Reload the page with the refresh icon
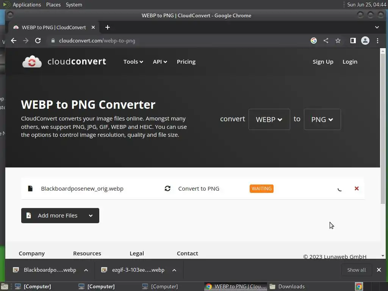 [38, 41]
